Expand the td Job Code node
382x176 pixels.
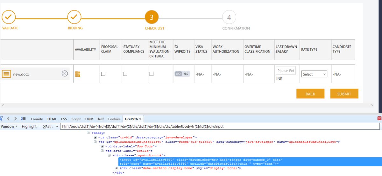[102, 146]
